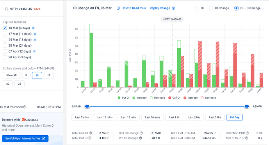Toggle the Put OI Decrease legend marker

click(151, 98)
